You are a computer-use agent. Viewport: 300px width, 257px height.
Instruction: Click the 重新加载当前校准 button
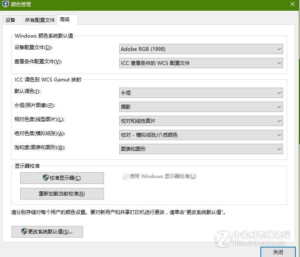[62, 194]
